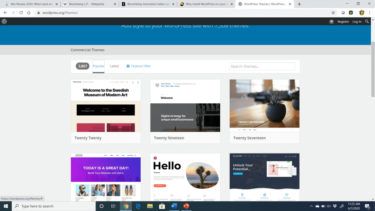Viewport: 375px width, 211px height.
Task: Launch Microsoft Edge from taskbar
Action: 138,206
